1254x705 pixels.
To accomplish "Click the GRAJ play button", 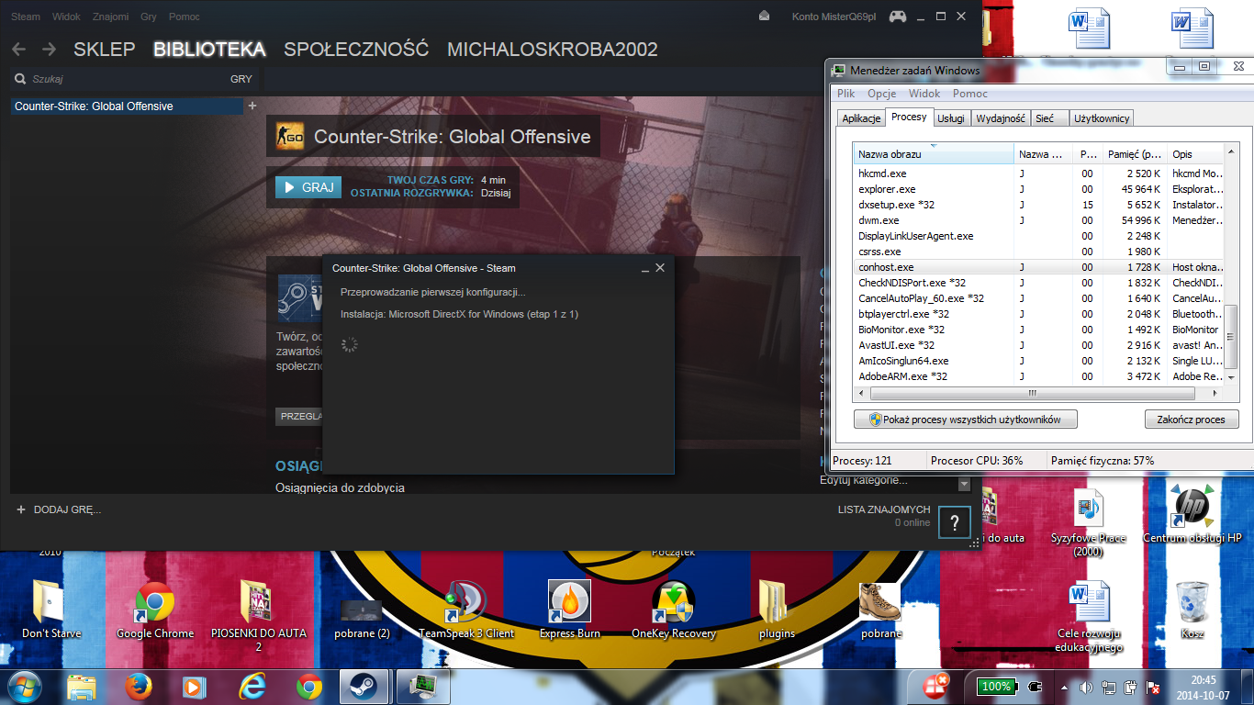I will (x=308, y=187).
